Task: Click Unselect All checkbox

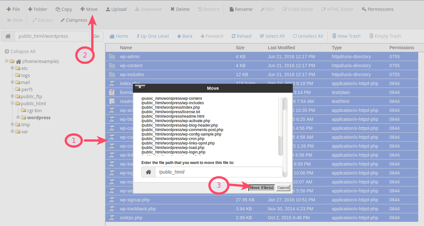Action: 295,36
